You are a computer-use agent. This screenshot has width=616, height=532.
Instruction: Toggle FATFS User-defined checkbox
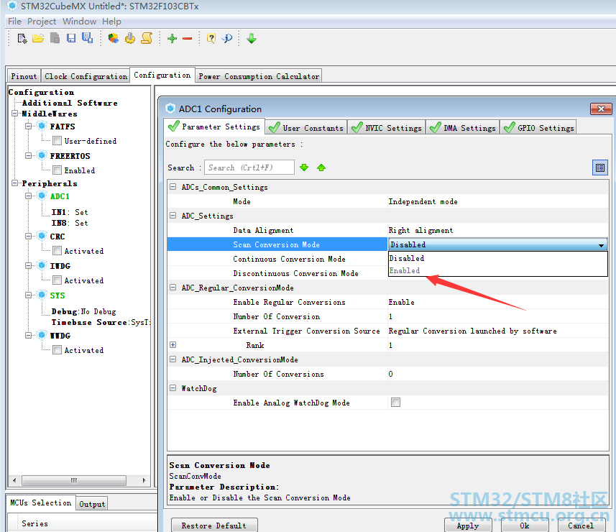(57, 141)
